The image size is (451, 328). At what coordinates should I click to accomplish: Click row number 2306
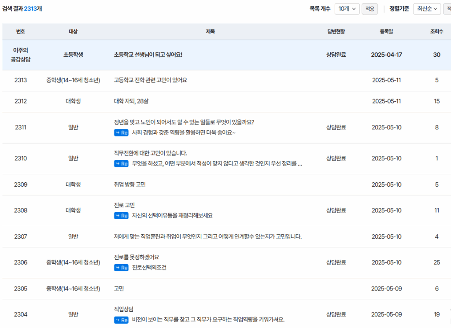pyautogui.click(x=21, y=262)
